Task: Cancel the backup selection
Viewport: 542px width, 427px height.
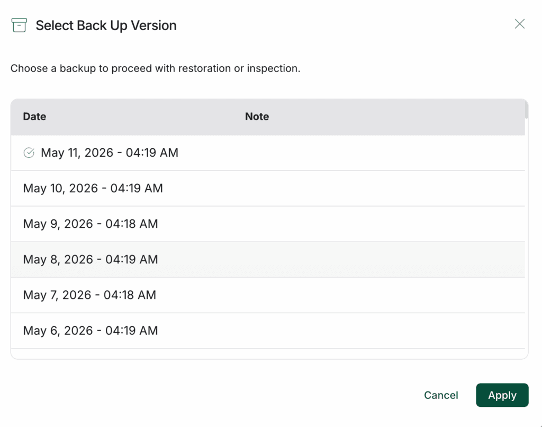Action: (x=441, y=395)
